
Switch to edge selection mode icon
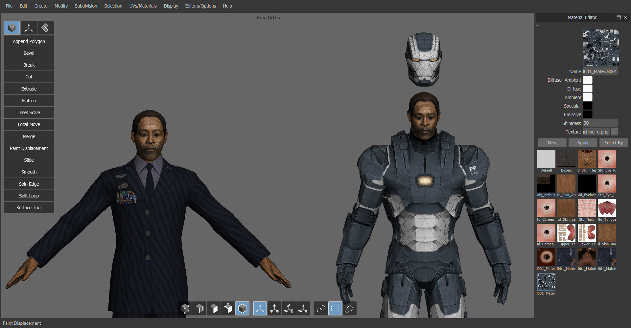pyautogui.click(x=199, y=309)
